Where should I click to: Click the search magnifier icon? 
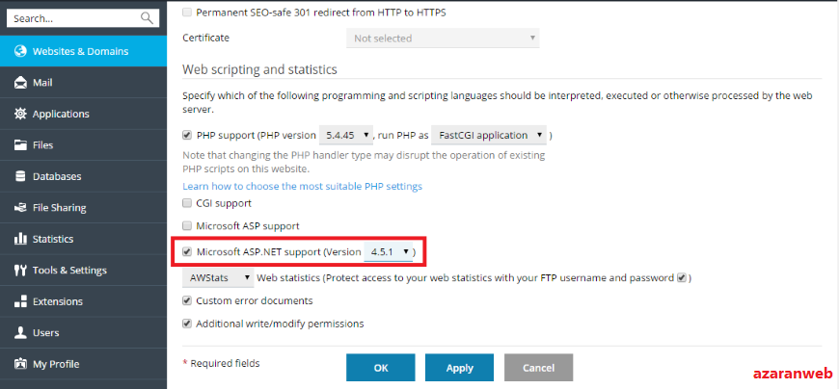pyautogui.click(x=147, y=18)
